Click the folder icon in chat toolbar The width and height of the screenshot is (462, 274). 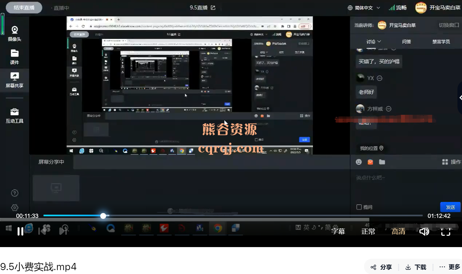[382, 162]
